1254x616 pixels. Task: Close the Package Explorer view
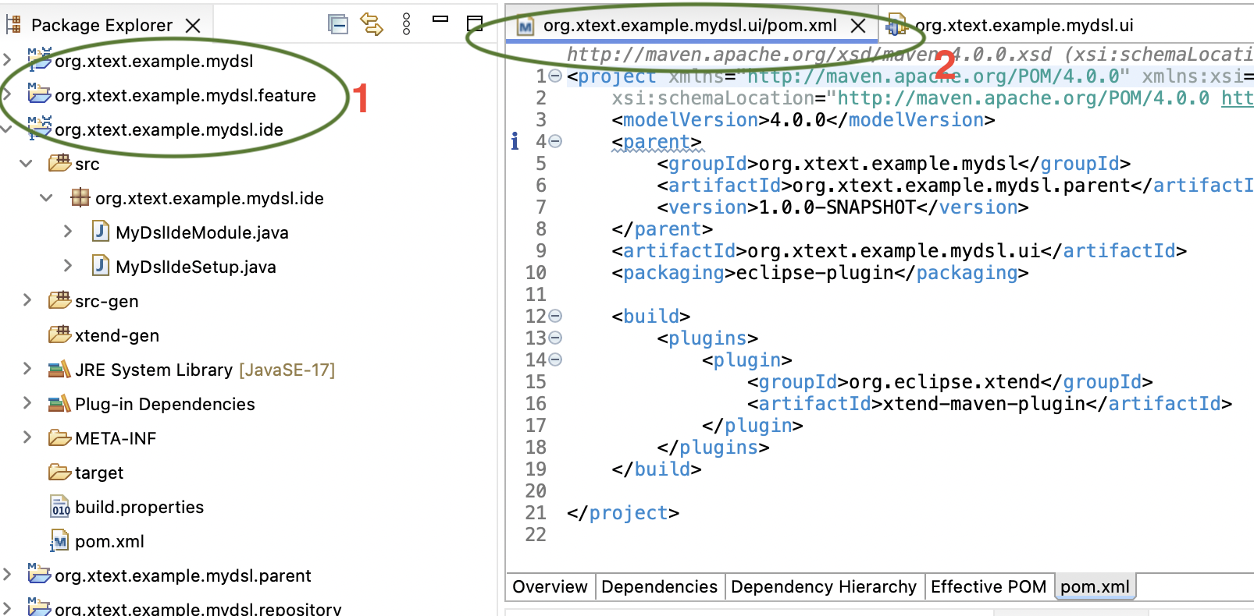tap(193, 26)
